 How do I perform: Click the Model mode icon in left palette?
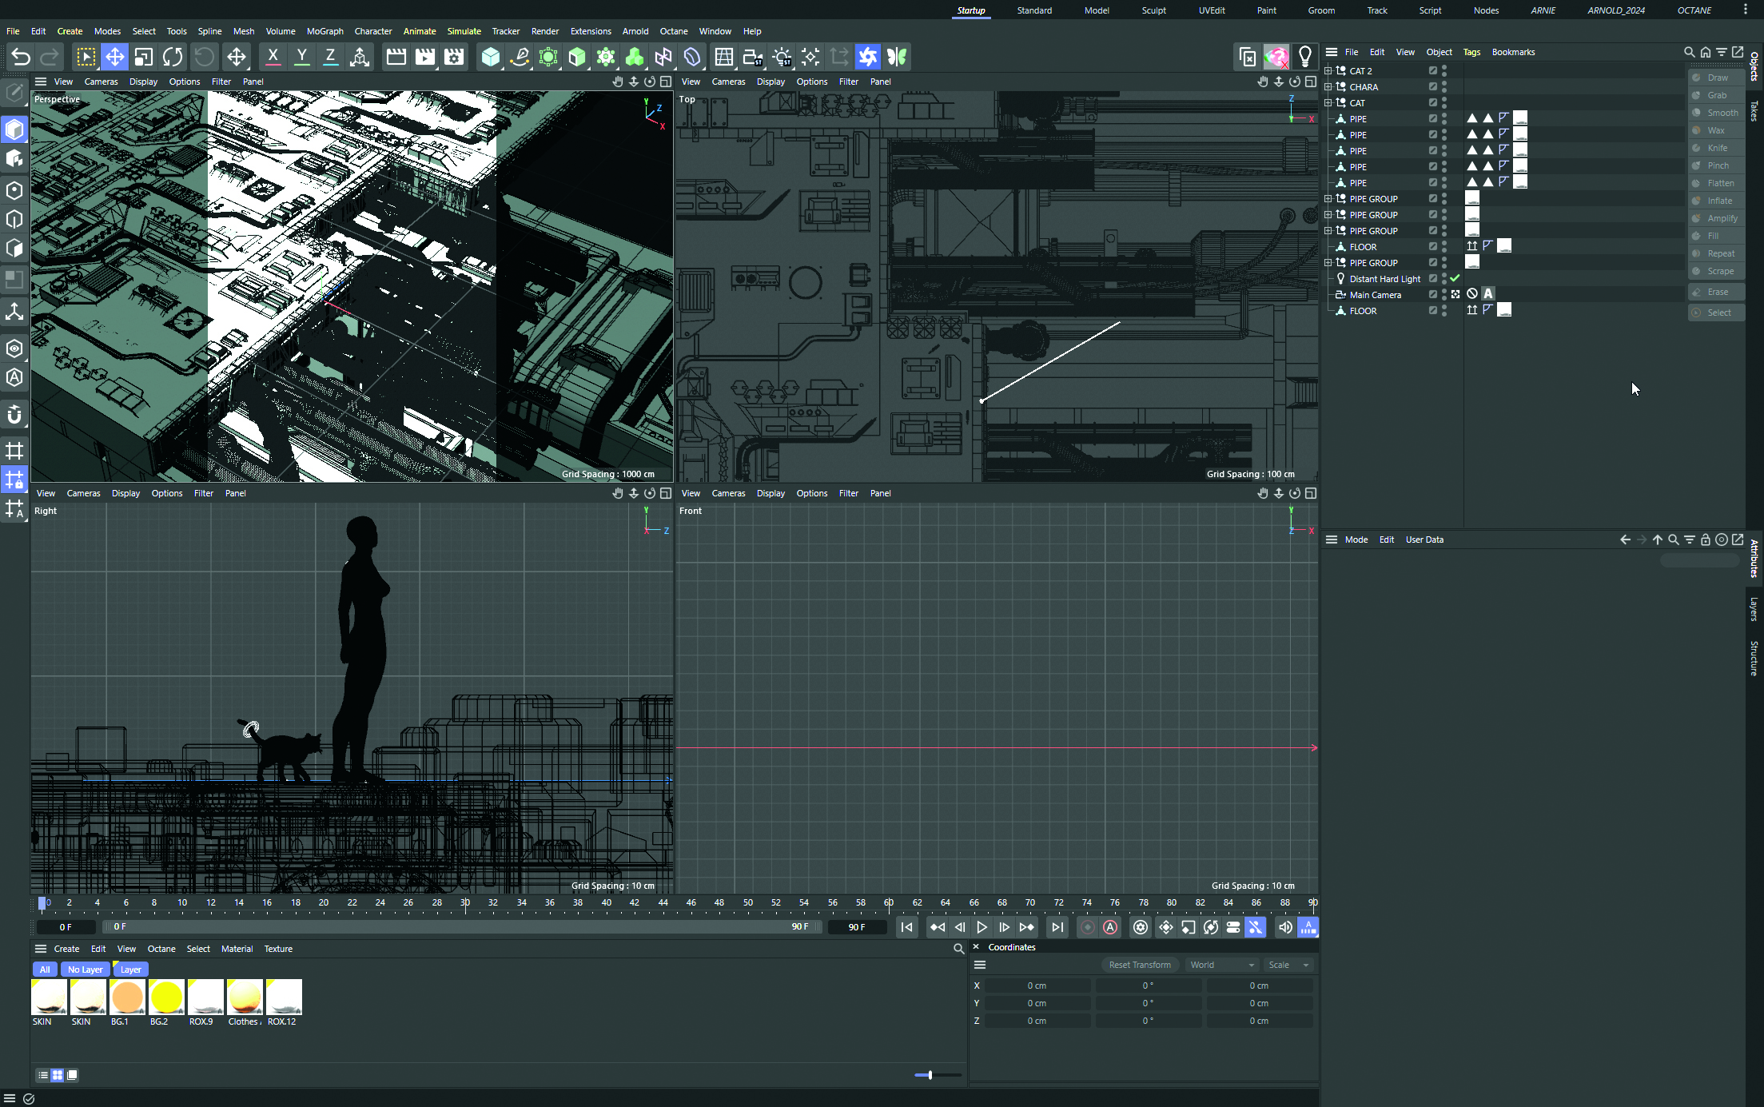click(14, 129)
